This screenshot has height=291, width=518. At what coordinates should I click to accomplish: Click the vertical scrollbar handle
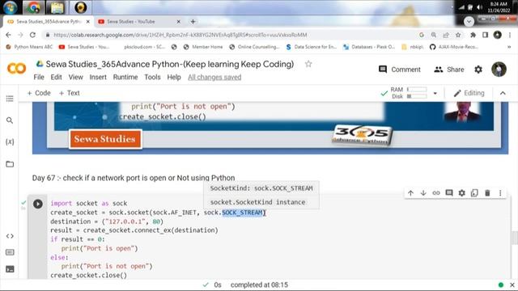coord(515,238)
